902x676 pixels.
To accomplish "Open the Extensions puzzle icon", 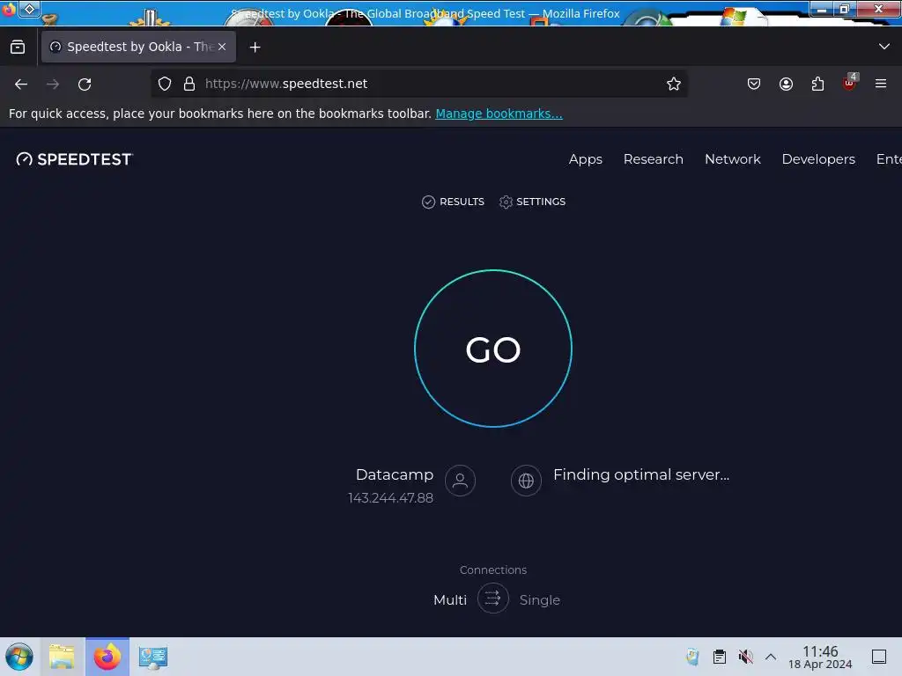I will [x=817, y=84].
